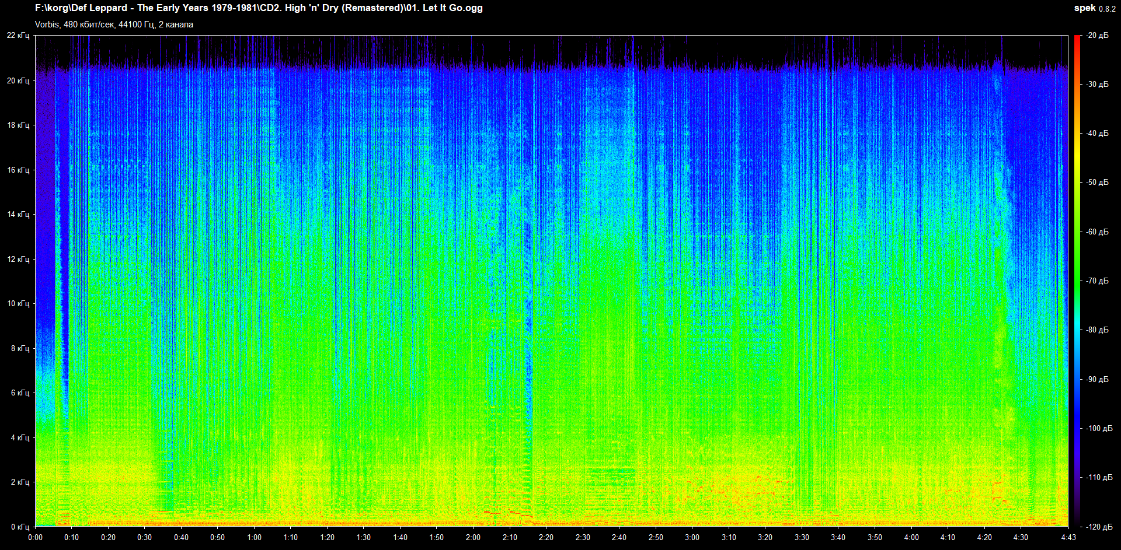Click the vertical color gradient legend bar

[1077, 280]
